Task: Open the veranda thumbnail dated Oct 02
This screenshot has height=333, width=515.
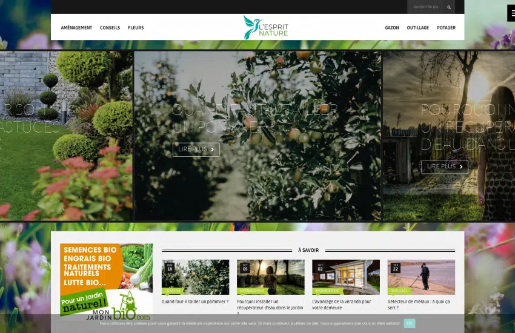Action: click(x=346, y=277)
